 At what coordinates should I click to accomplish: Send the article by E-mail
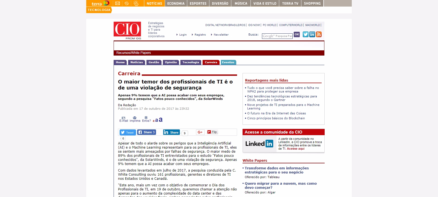tap(123, 119)
